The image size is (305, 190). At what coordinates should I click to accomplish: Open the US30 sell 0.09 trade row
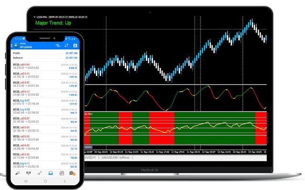click(45, 66)
